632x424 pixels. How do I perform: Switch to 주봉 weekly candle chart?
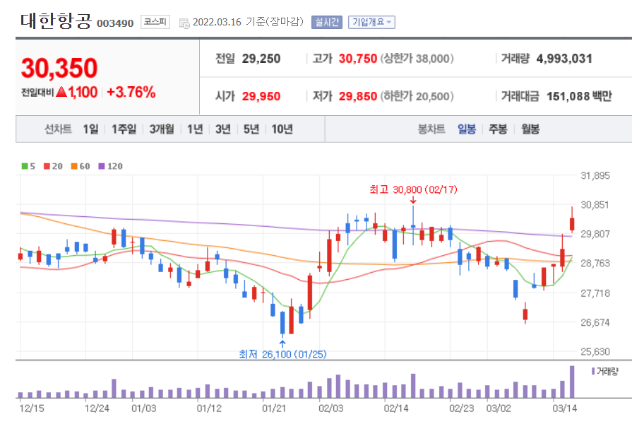498,129
